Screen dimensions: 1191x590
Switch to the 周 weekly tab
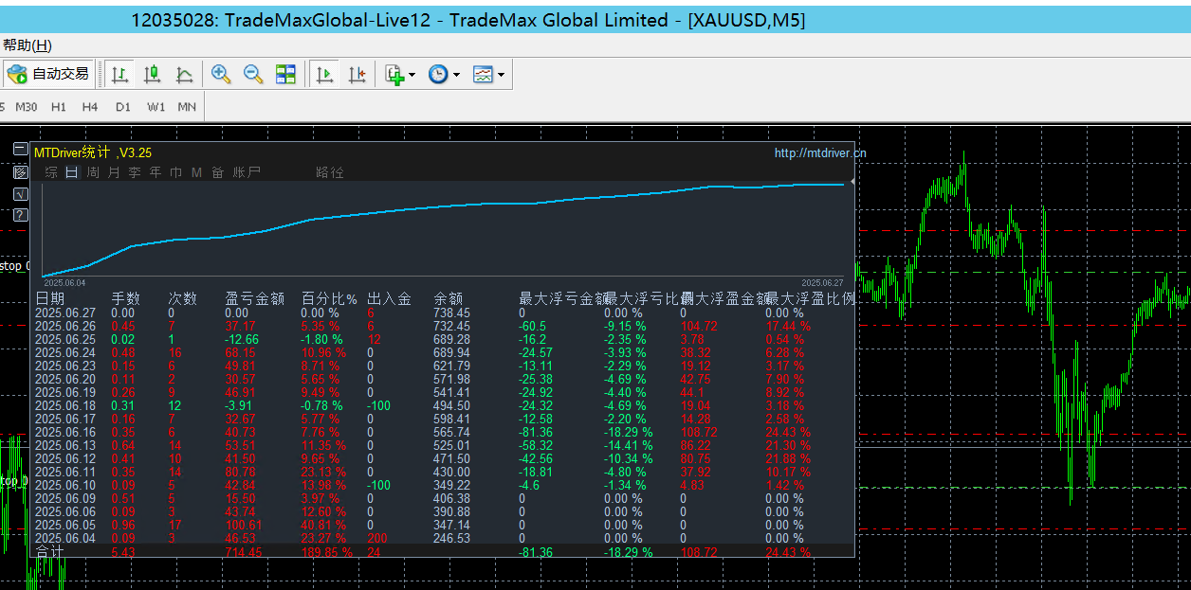(x=93, y=172)
